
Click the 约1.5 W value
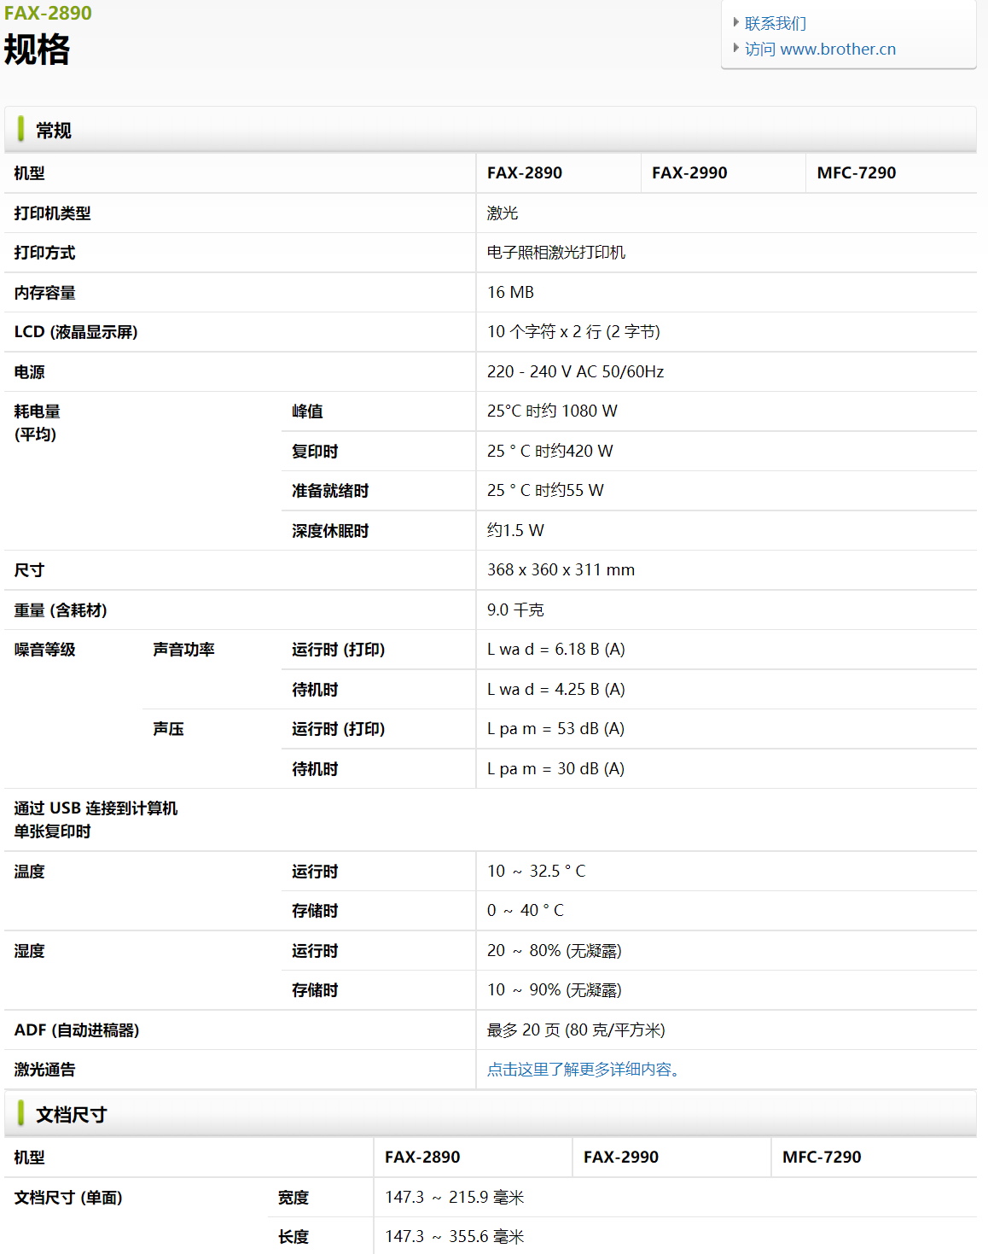(x=515, y=530)
